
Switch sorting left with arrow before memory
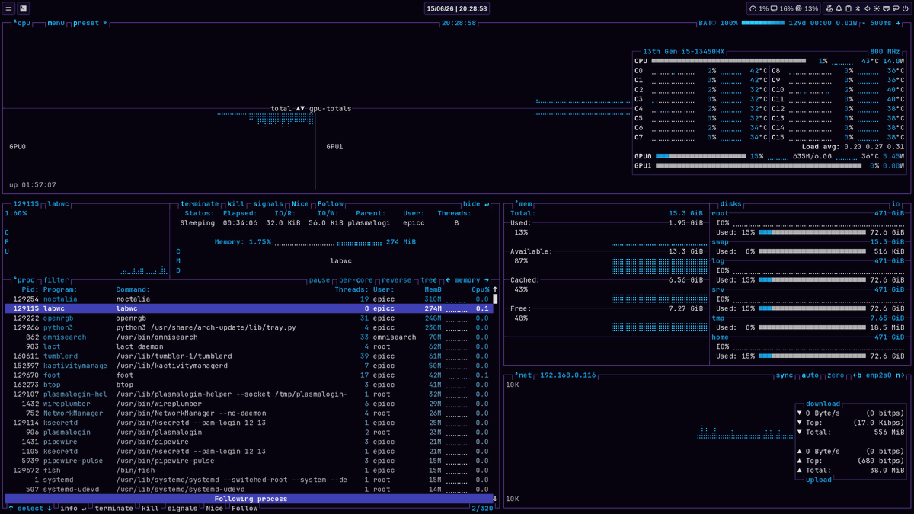pos(448,280)
